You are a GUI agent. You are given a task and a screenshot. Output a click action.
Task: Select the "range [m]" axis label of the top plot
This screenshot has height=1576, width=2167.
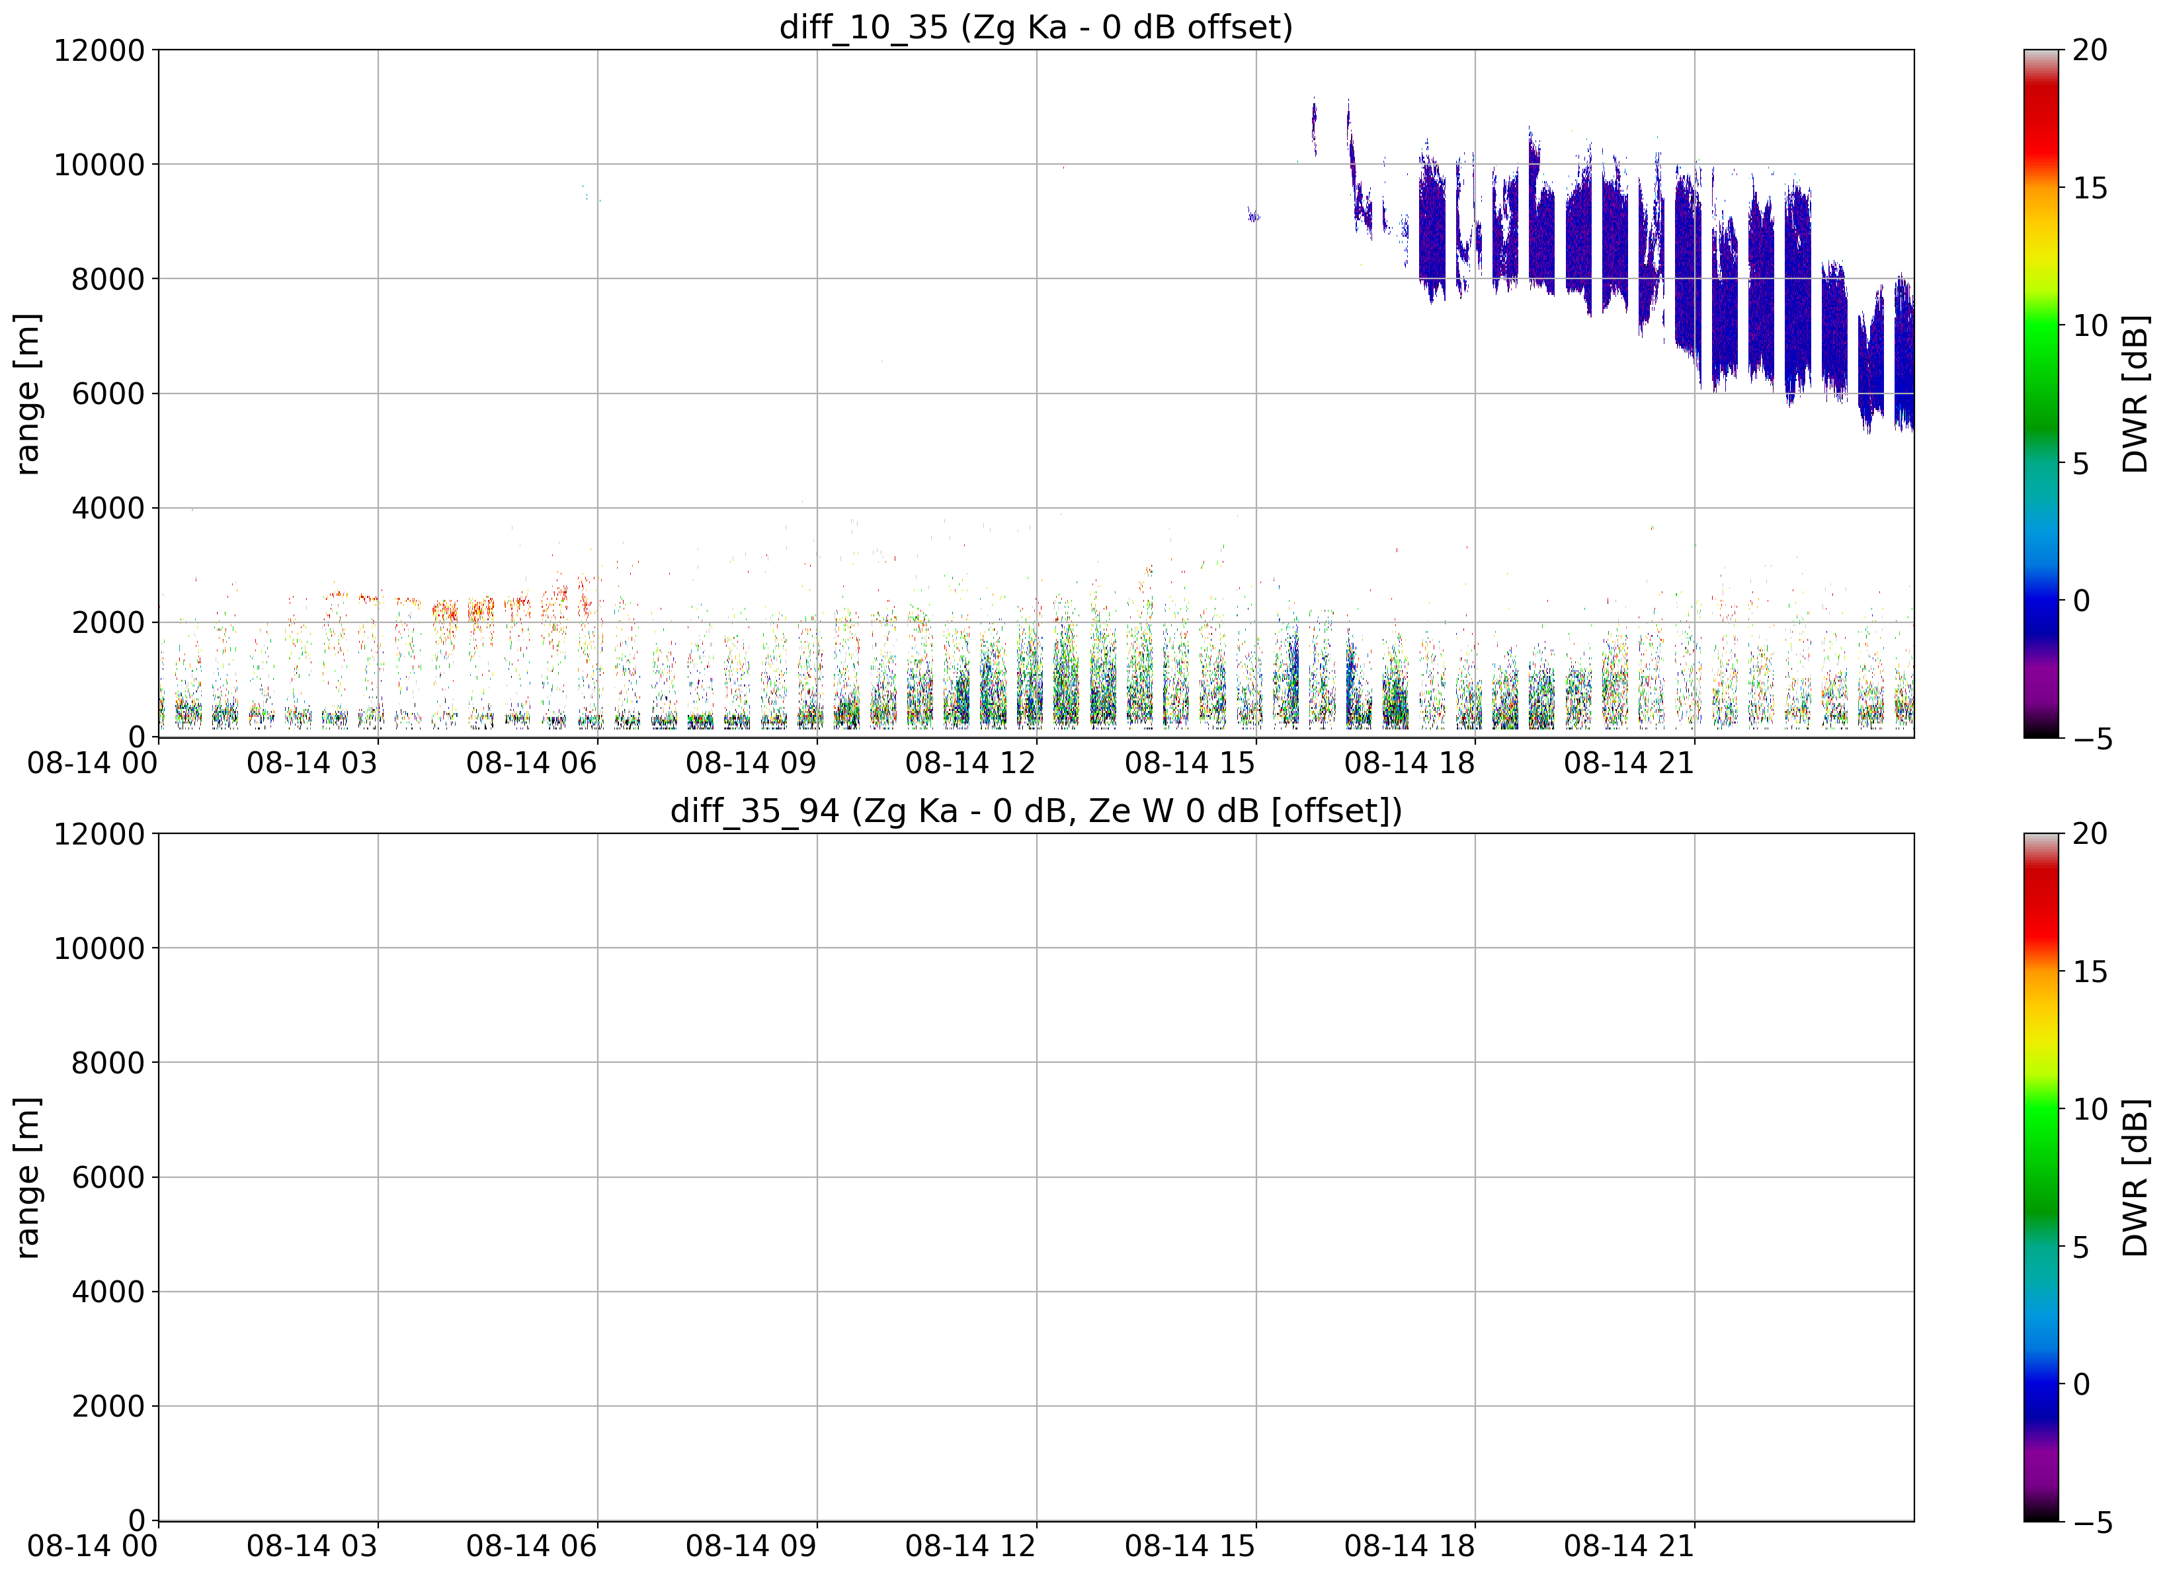coord(26,393)
